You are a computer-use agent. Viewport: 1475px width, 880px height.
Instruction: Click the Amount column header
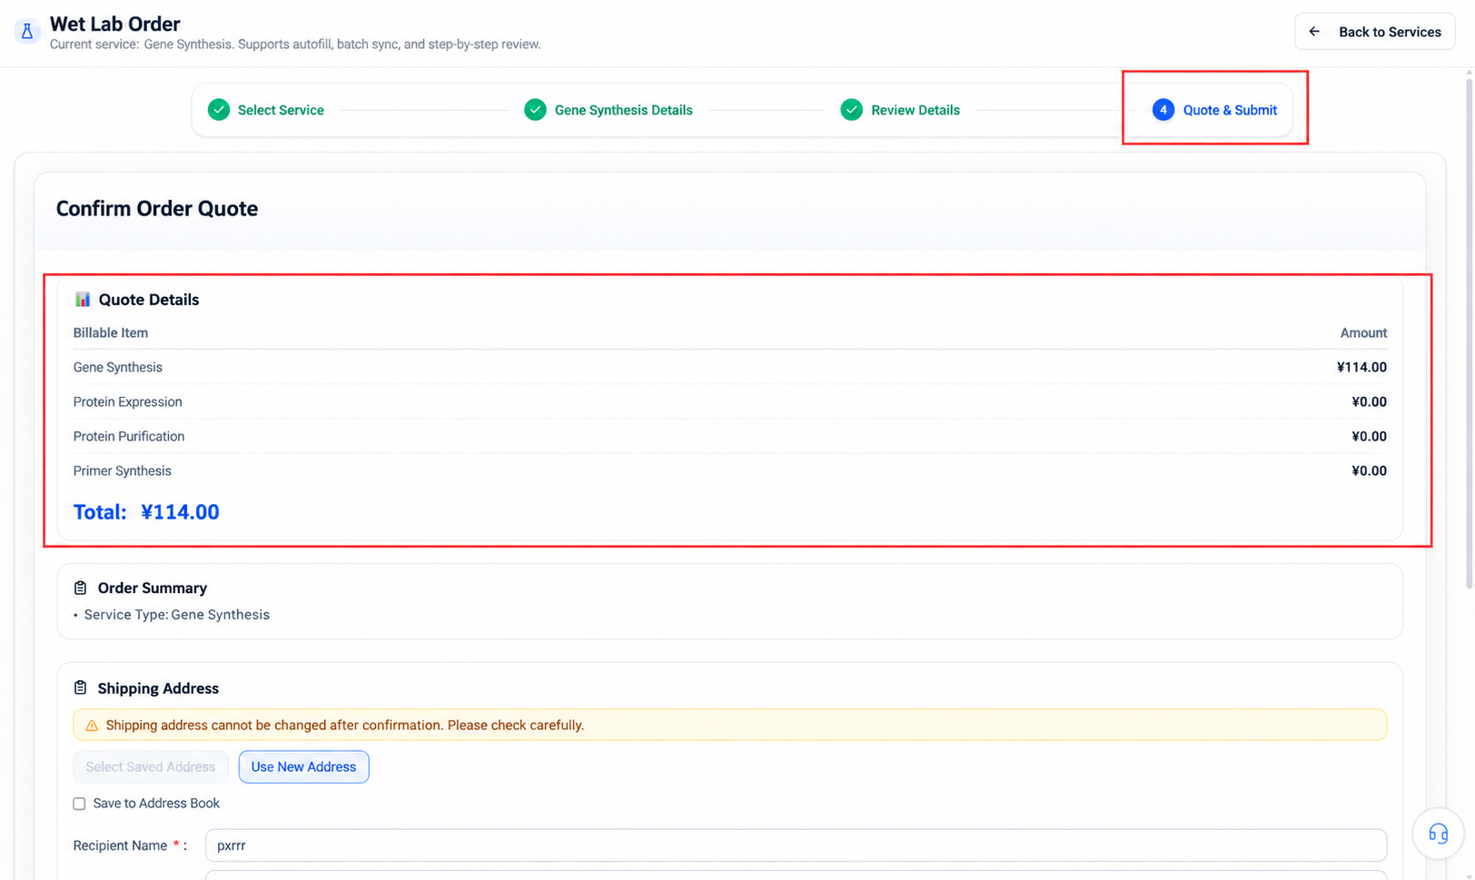[1363, 333]
